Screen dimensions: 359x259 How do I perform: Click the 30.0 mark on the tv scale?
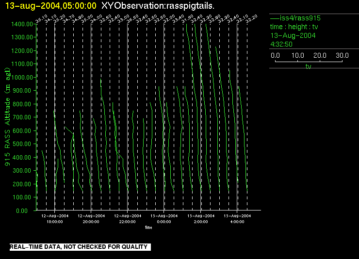pos(342,56)
